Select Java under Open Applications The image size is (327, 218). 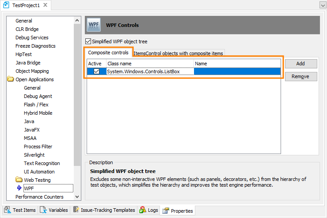(29, 121)
